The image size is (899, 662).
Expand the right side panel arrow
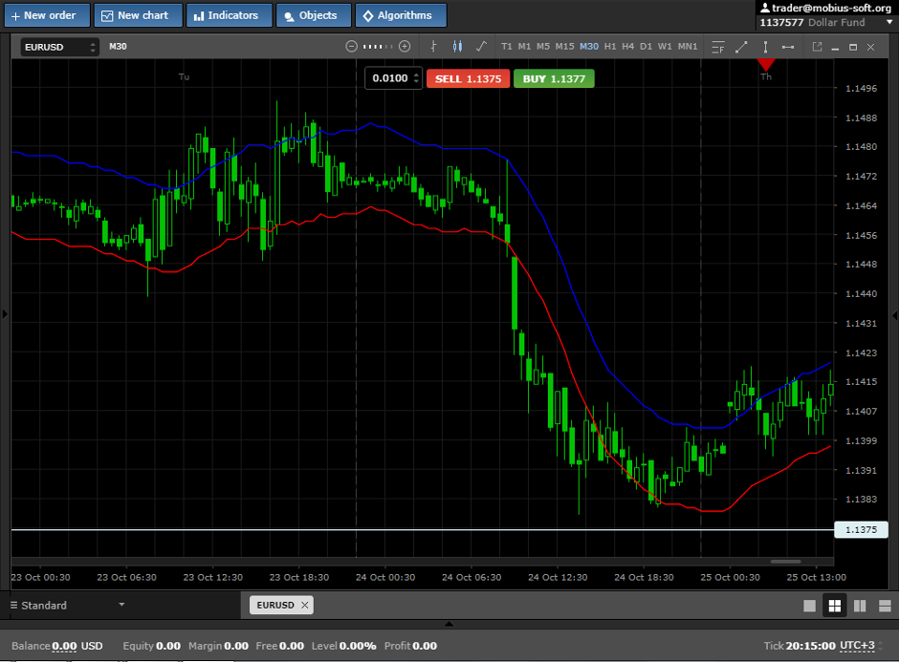(x=894, y=315)
